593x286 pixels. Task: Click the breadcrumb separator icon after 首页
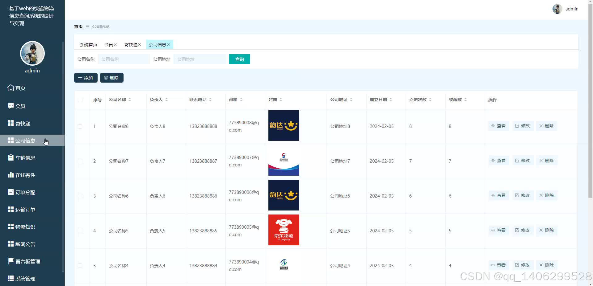pyautogui.click(x=87, y=27)
